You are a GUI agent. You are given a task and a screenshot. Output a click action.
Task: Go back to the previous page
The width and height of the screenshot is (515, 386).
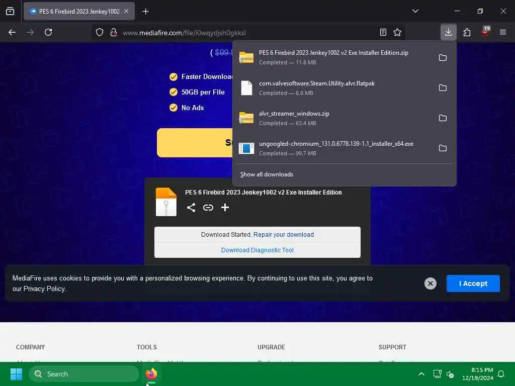click(x=12, y=32)
